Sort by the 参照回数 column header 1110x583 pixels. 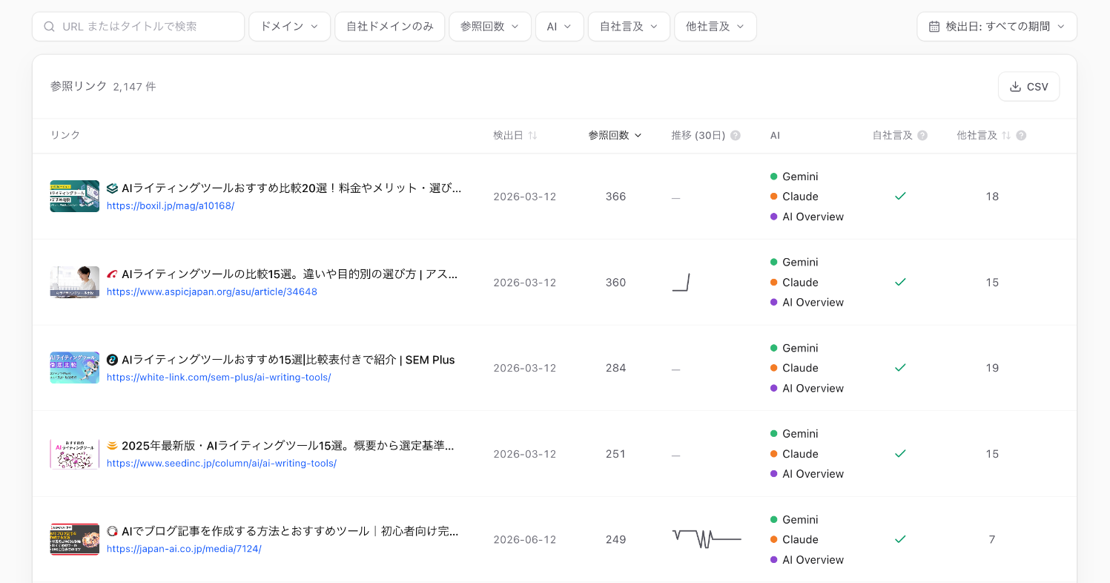pos(615,136)
